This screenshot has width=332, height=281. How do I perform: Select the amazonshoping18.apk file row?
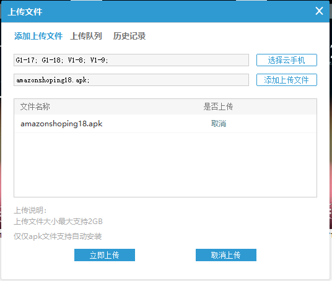tap(165, 124)
